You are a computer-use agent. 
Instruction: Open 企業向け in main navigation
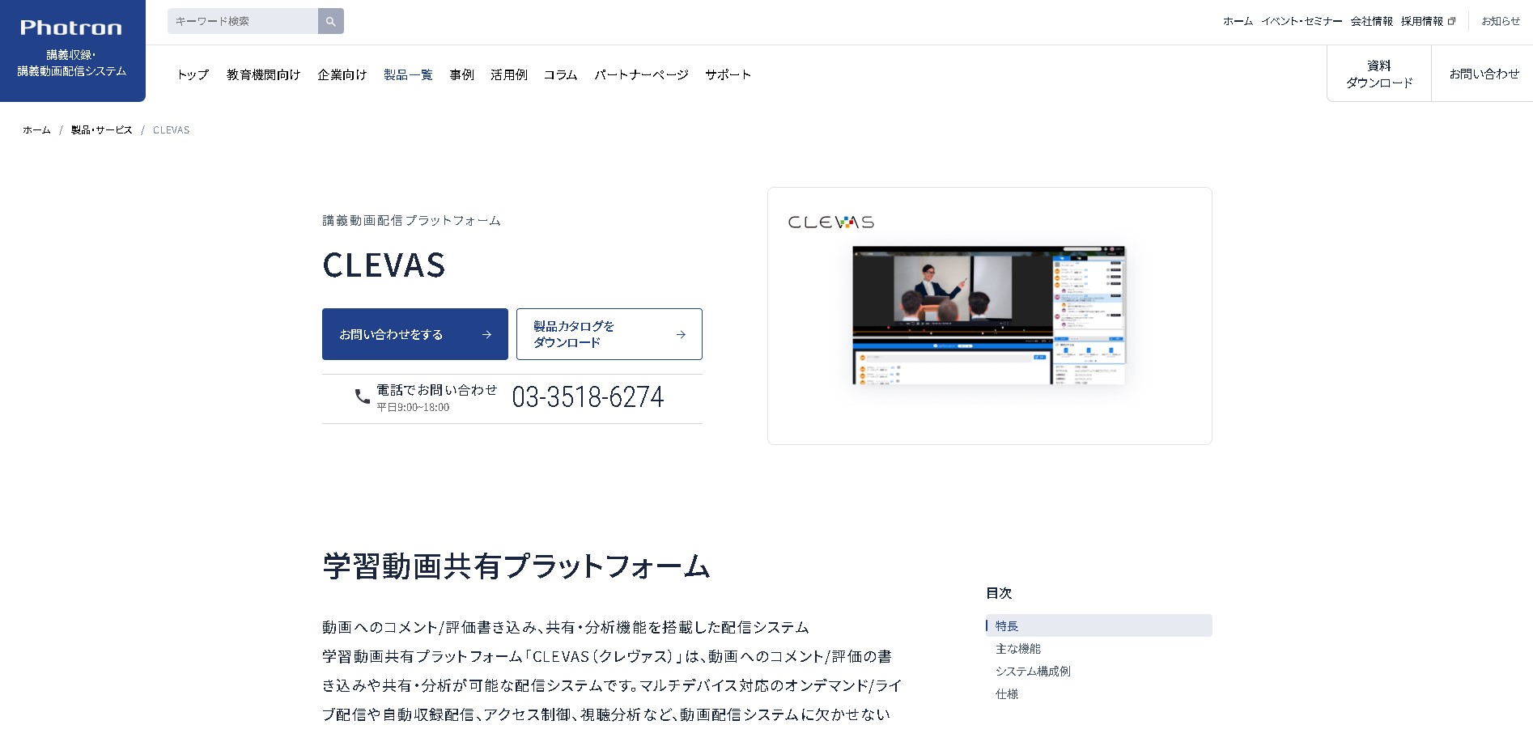pos(342,74)
